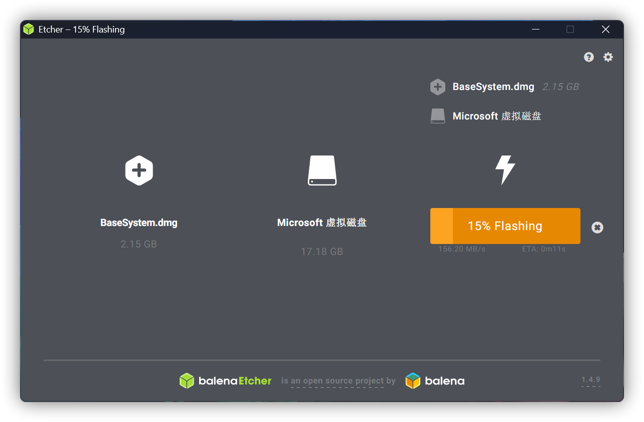Screen dimensions: 644x422
Task: Click the ETA: 0m11s readout
Action: point(544,249)
